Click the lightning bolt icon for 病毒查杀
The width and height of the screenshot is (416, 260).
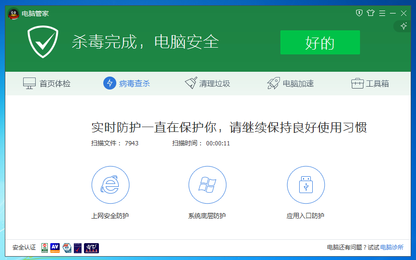pyautogui.click(x=110, y=83)
